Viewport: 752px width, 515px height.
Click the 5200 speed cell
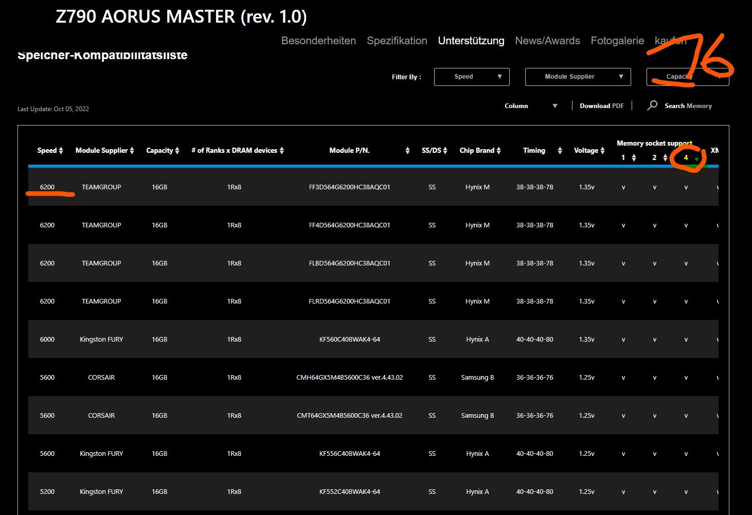click(47, 492)
